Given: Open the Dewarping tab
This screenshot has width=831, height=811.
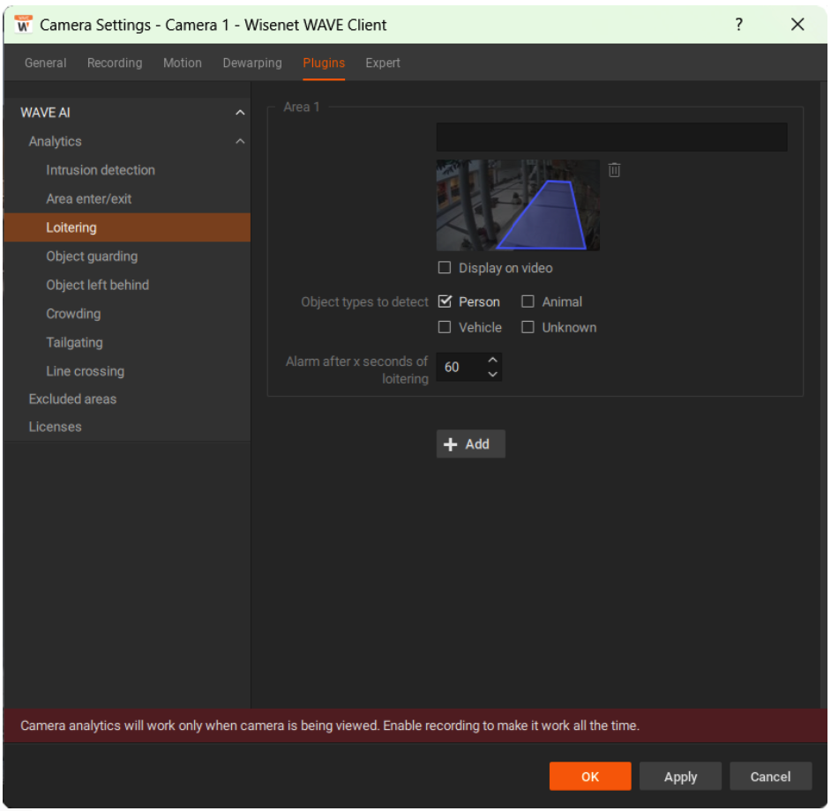Looking at the screenshot, I should (x=252, y=63).
